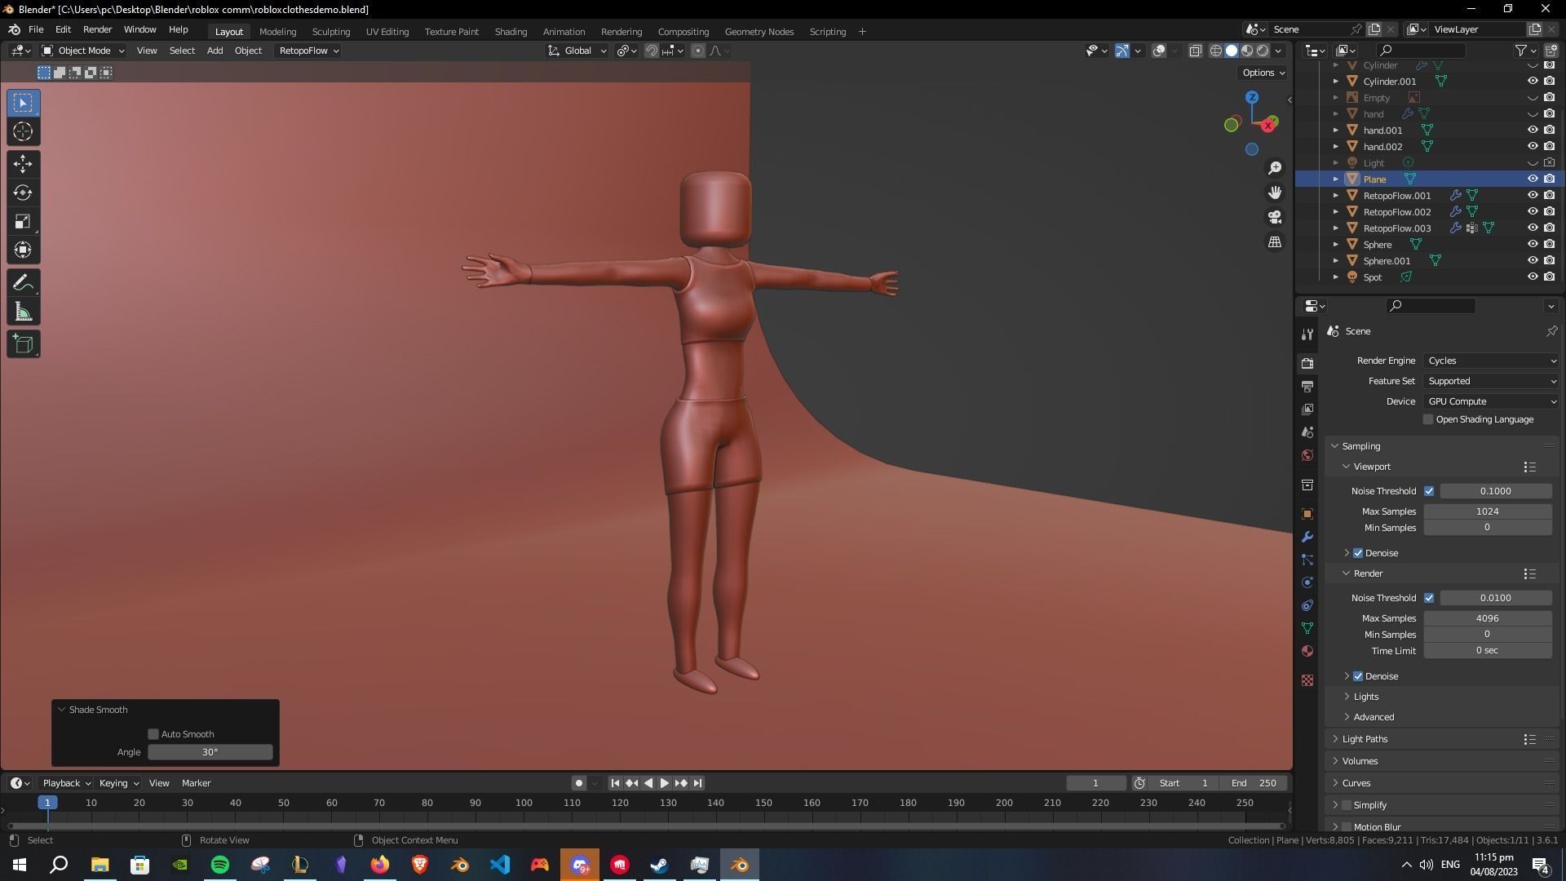
Task: Open the Output properties tab
Action: pyautogui.click(x=1307, y=386)
